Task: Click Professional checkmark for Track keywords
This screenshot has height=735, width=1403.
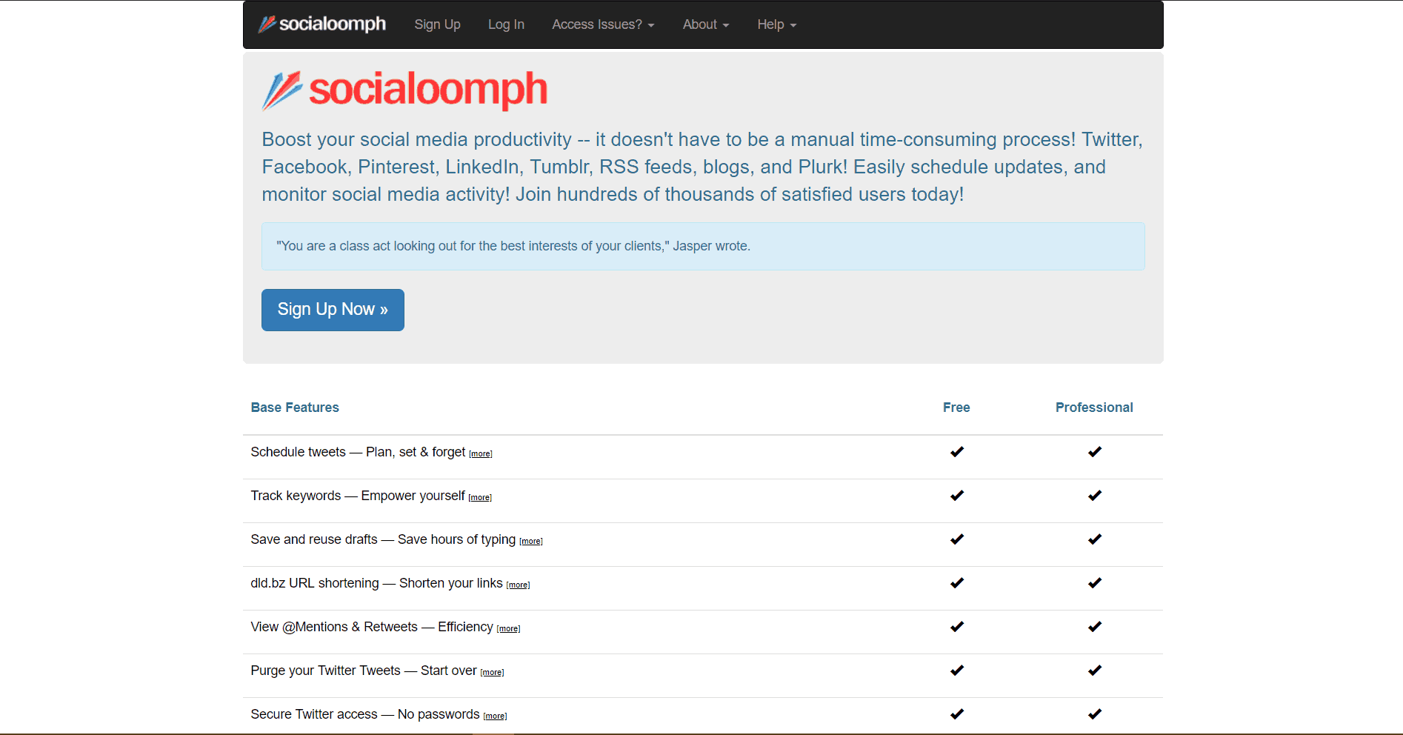Action: (1095, 495)
